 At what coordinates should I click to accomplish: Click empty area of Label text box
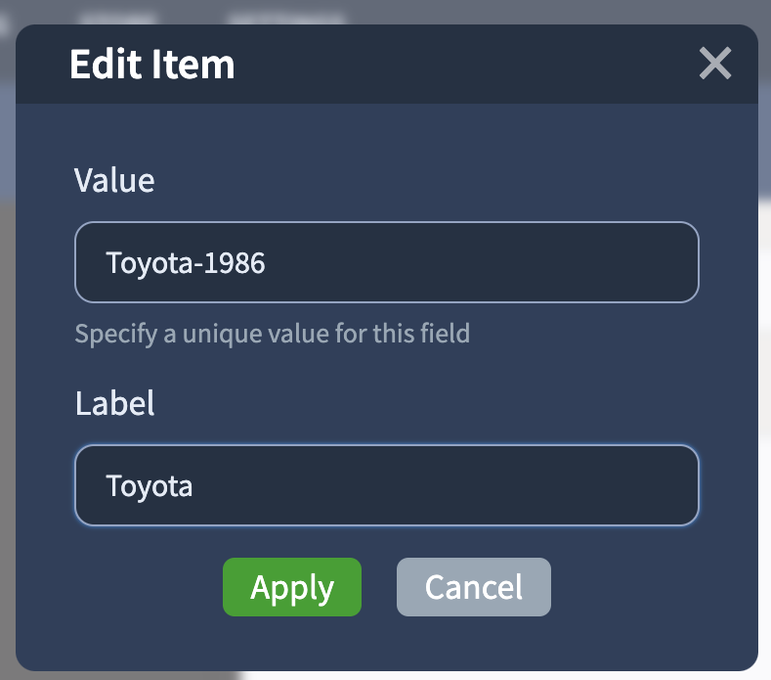tap(443, 485)
